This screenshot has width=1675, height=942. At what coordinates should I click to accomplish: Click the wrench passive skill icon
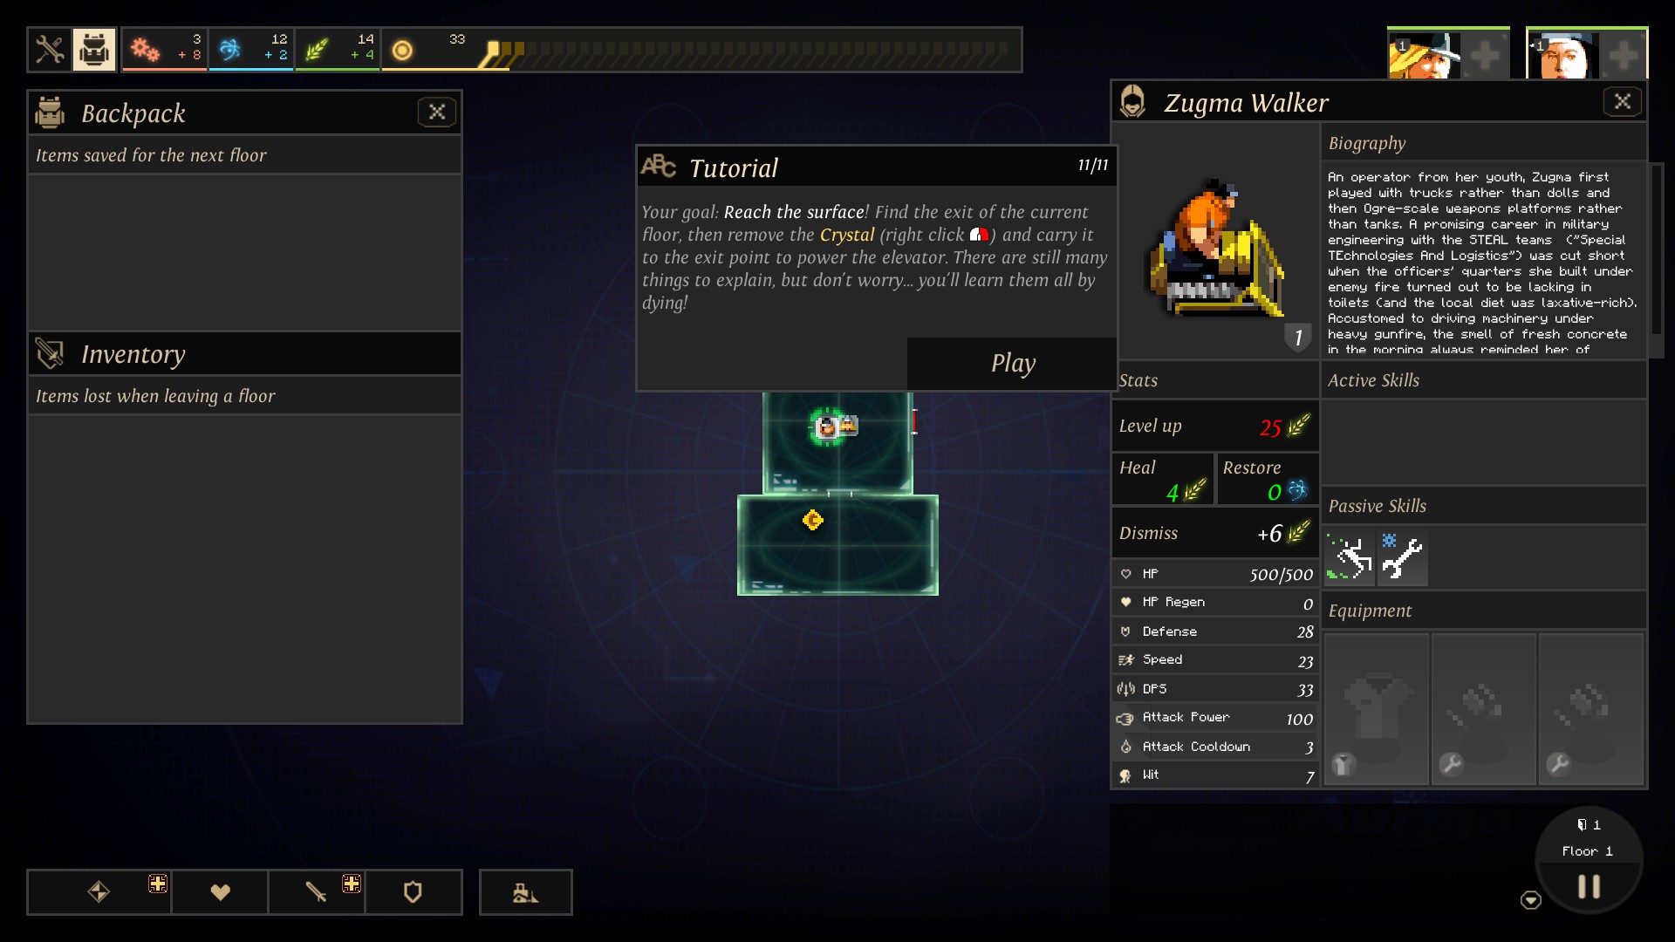point(1403,558)
